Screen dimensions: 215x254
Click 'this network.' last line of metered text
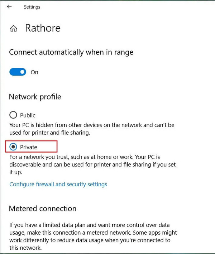(x=25, y=248)
